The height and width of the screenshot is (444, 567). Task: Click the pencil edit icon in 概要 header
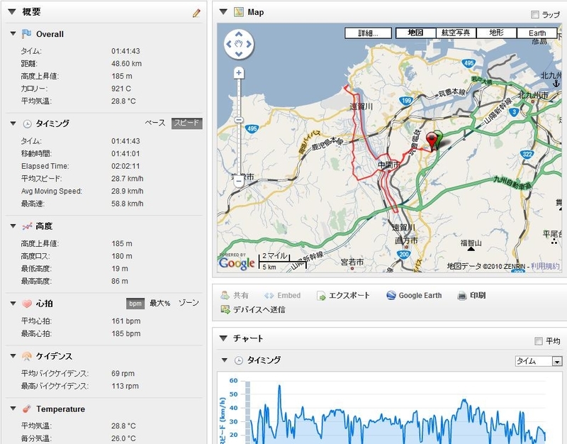(x=196, y=13)
